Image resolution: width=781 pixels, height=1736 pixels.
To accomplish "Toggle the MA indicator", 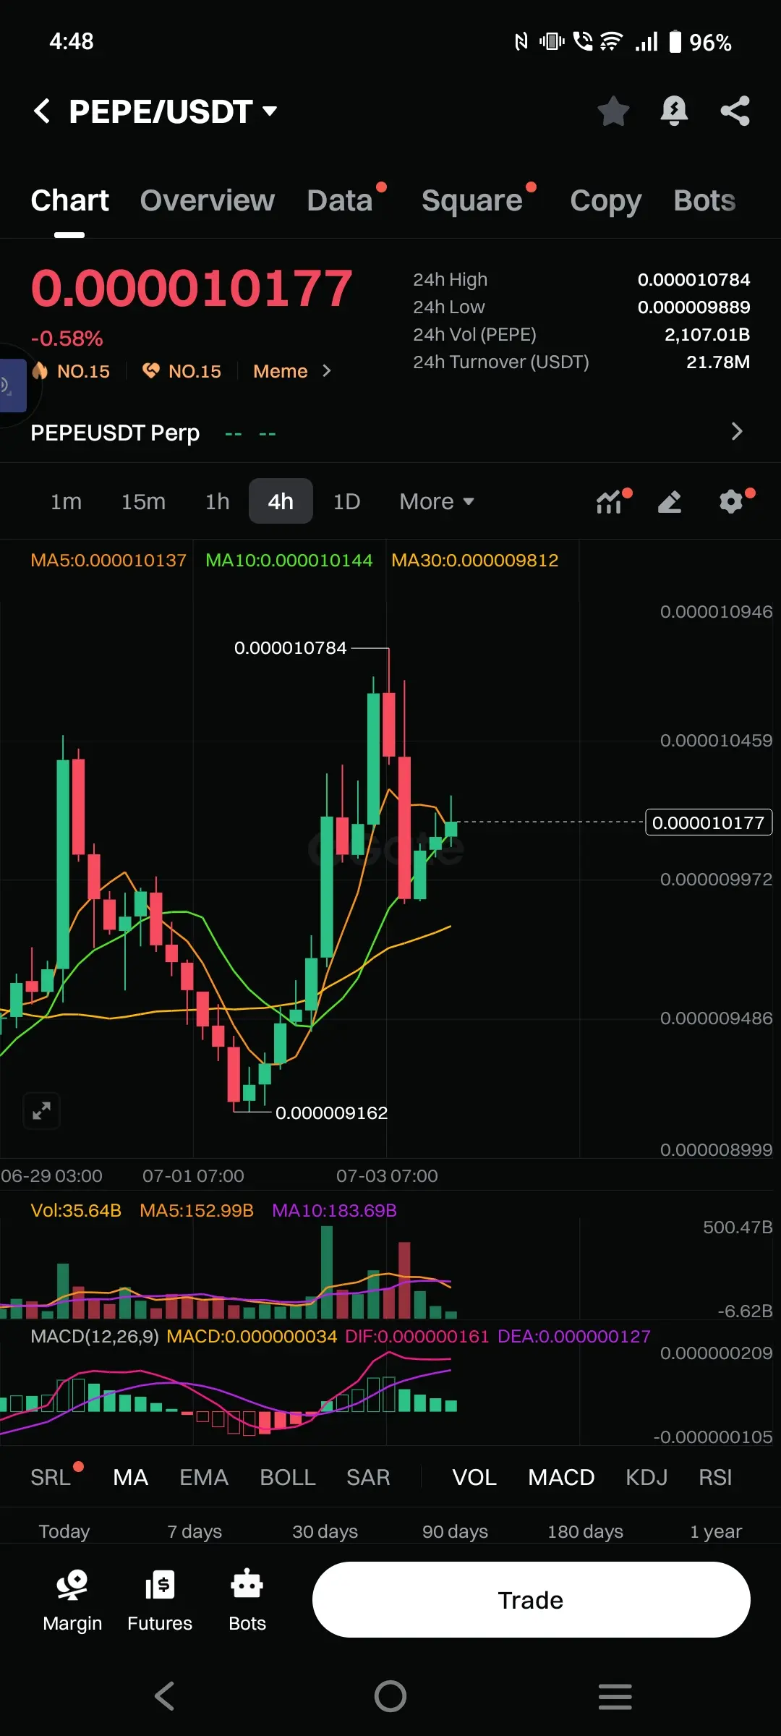I will coord(131,1477).
